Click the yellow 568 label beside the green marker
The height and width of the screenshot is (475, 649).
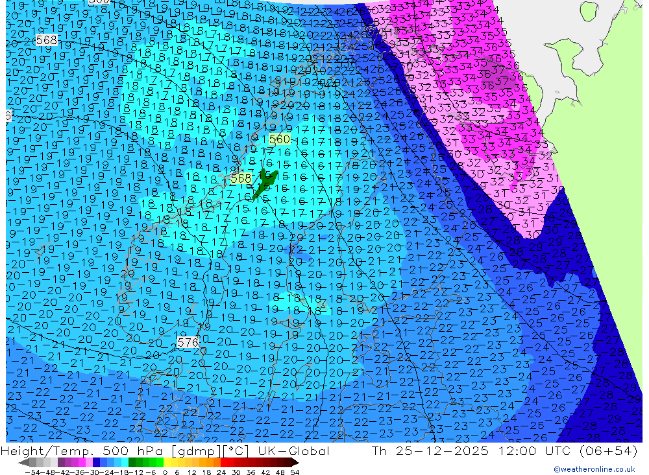(241, 178)
